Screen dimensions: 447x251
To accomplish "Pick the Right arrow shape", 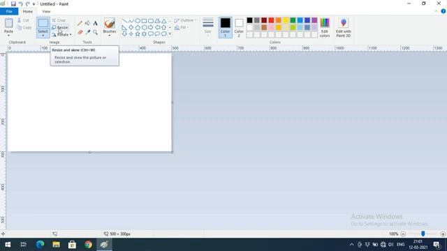I will 151,28.
